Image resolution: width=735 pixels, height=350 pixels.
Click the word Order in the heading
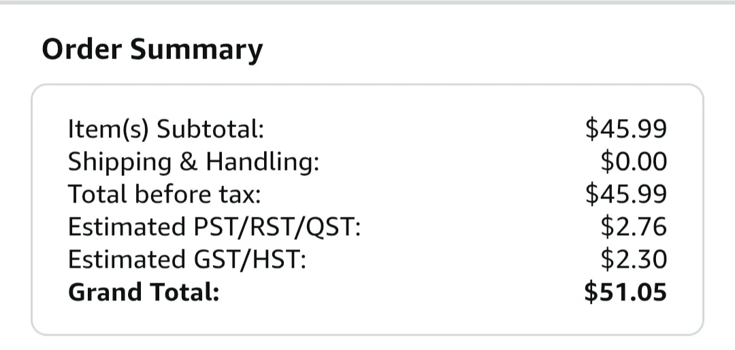click(x=82, y=49)
